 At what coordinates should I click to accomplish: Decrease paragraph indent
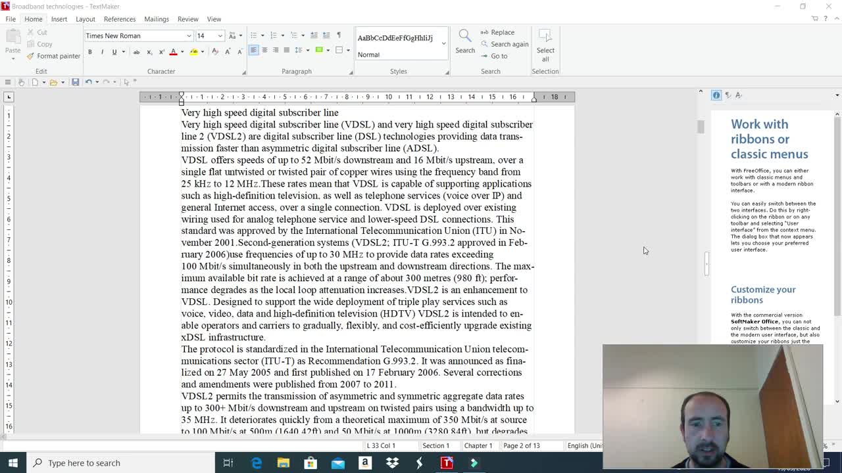[x=314, y=35]
